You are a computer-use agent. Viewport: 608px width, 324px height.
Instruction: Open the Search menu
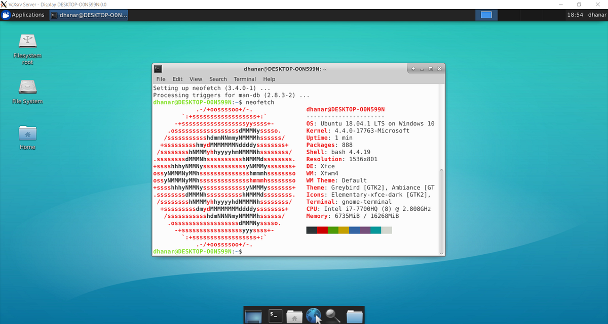pyautogui.click(x=218, y=79)
